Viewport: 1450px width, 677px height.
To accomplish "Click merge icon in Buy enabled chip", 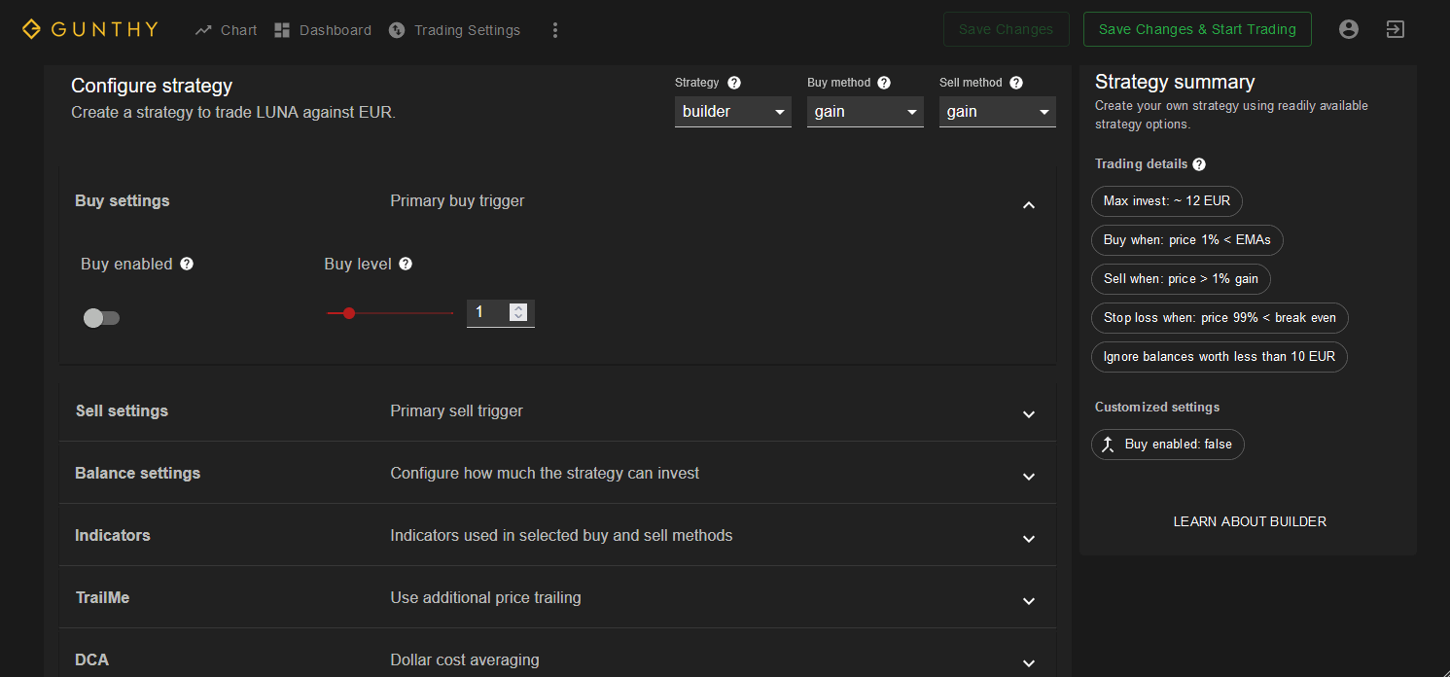I will click(1108, 445).
